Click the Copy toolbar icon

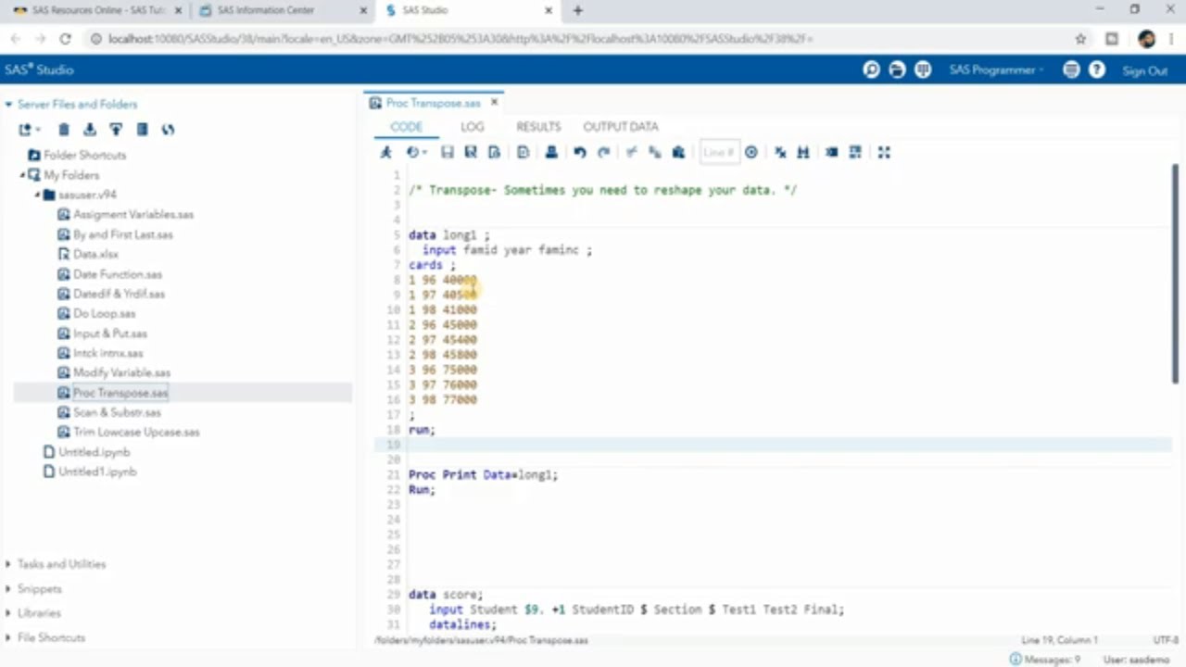655,152
